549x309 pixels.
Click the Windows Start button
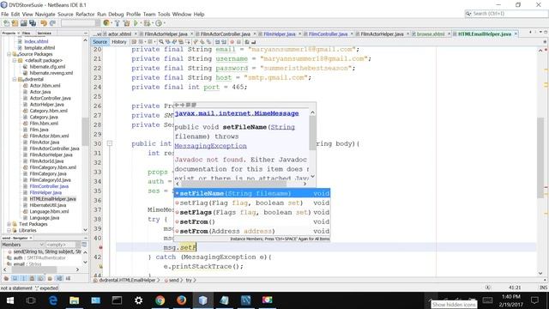point(10,300)
